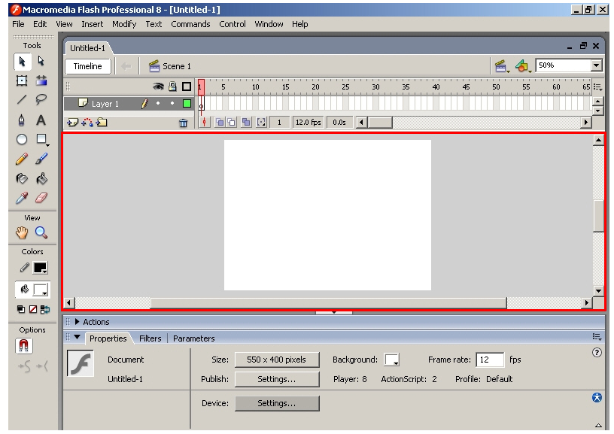The image size is (614, 434).
Task: Toggle Edit Multiple Frames button
Action: tap(246, 123)
